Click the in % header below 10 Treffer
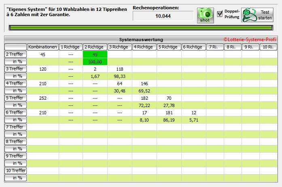The image size is (282, 187). click(x=16, y=178)
